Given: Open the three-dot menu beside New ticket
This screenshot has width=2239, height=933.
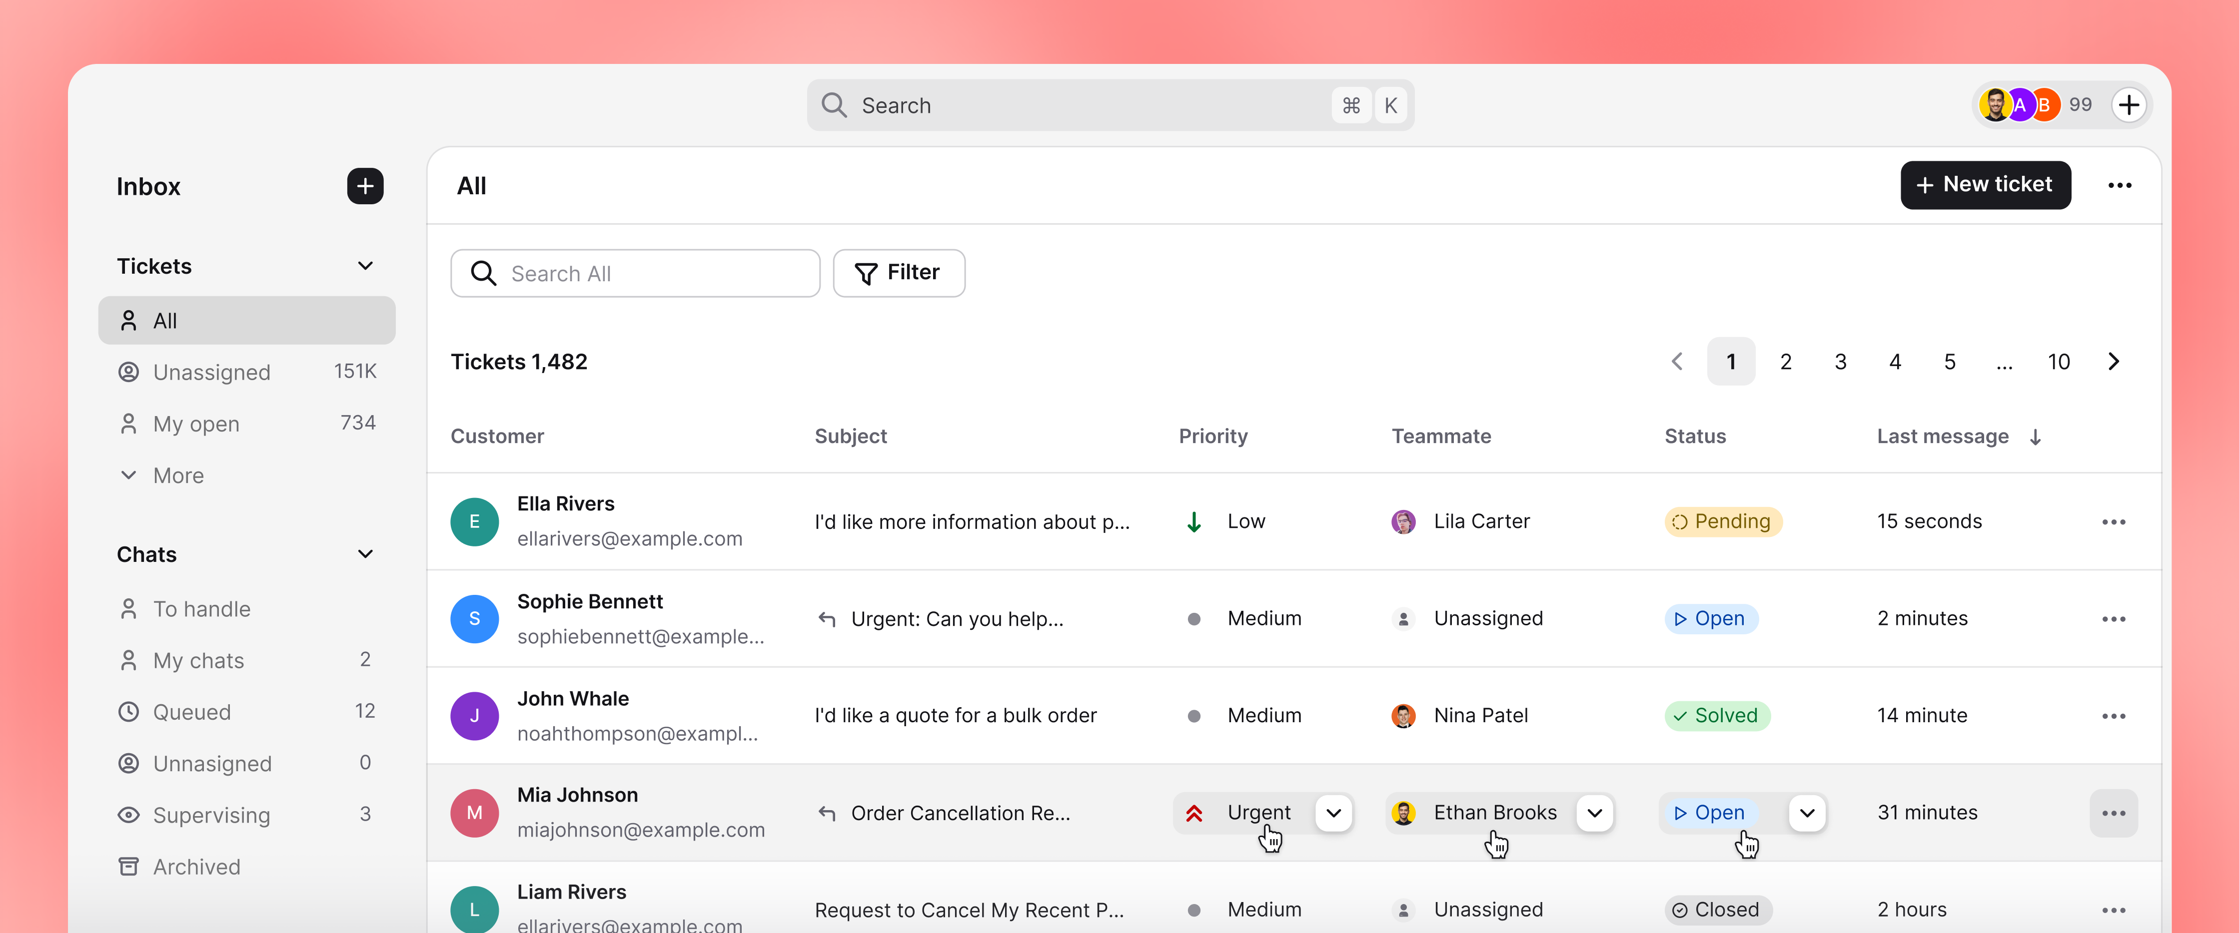Looking at the screenshot, I should point(2119,185).
